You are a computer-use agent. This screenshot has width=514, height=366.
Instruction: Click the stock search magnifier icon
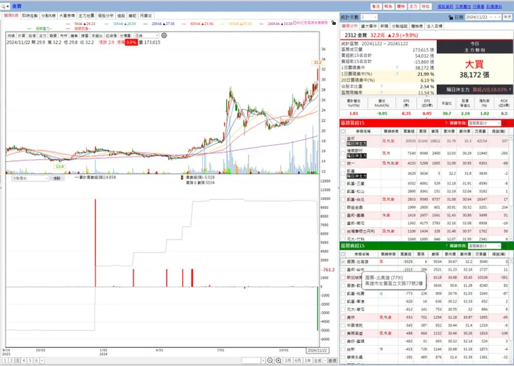(x=3, y=6)
